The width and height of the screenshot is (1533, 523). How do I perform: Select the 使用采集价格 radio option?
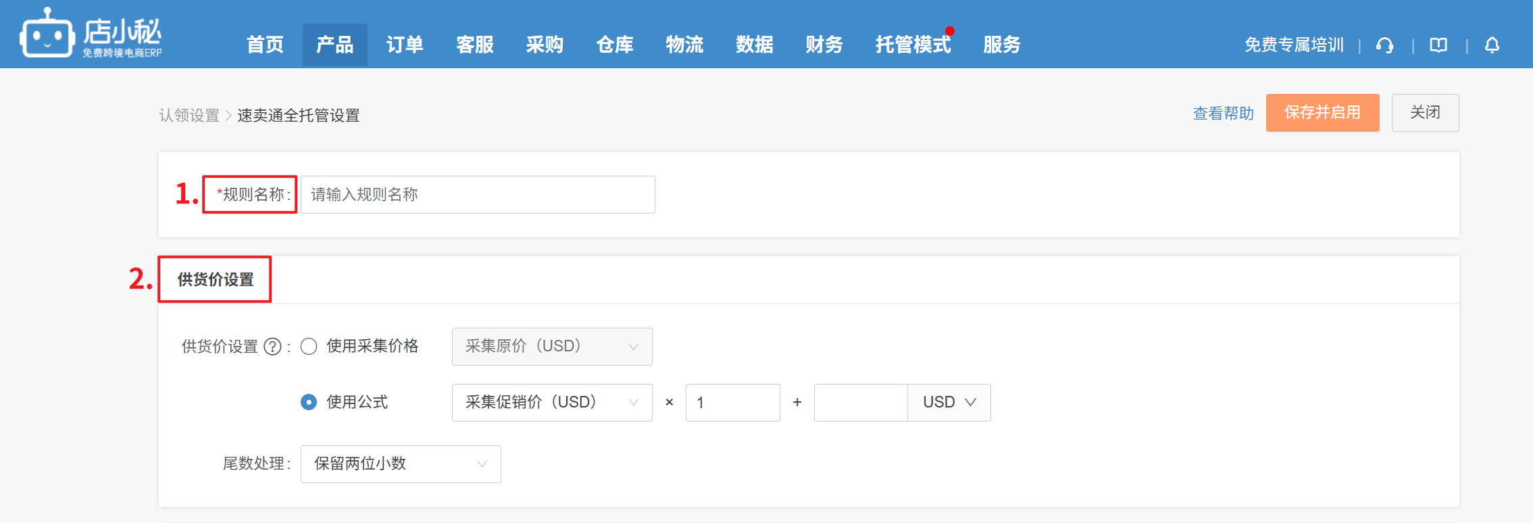coord(309,347)
